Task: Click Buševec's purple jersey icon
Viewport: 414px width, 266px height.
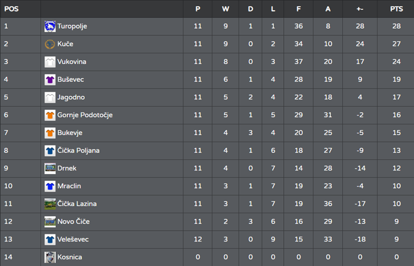Action: click(50, 79)
